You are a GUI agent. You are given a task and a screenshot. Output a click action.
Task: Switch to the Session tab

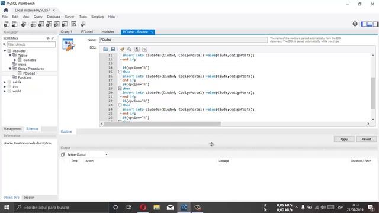[29, 197]
